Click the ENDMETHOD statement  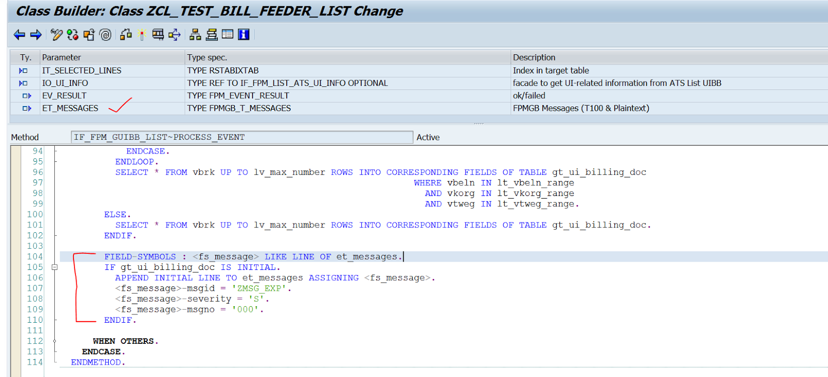[98, 363]
